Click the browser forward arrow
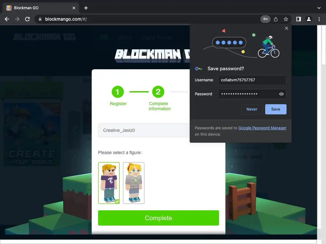 17,19
